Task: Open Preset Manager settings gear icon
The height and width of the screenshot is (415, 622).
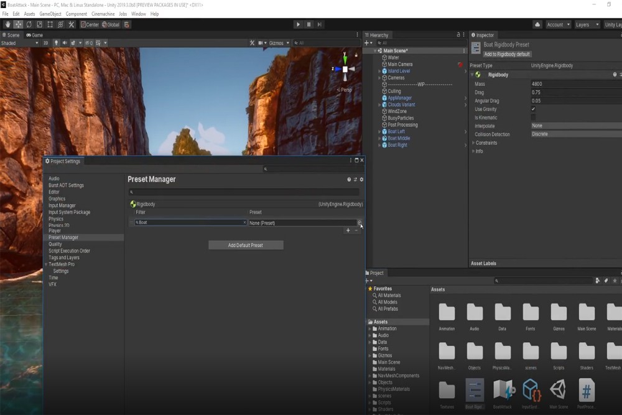Action: (x=361, y=179)
